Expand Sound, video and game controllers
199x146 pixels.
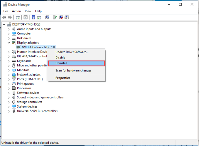pos(9,98)
